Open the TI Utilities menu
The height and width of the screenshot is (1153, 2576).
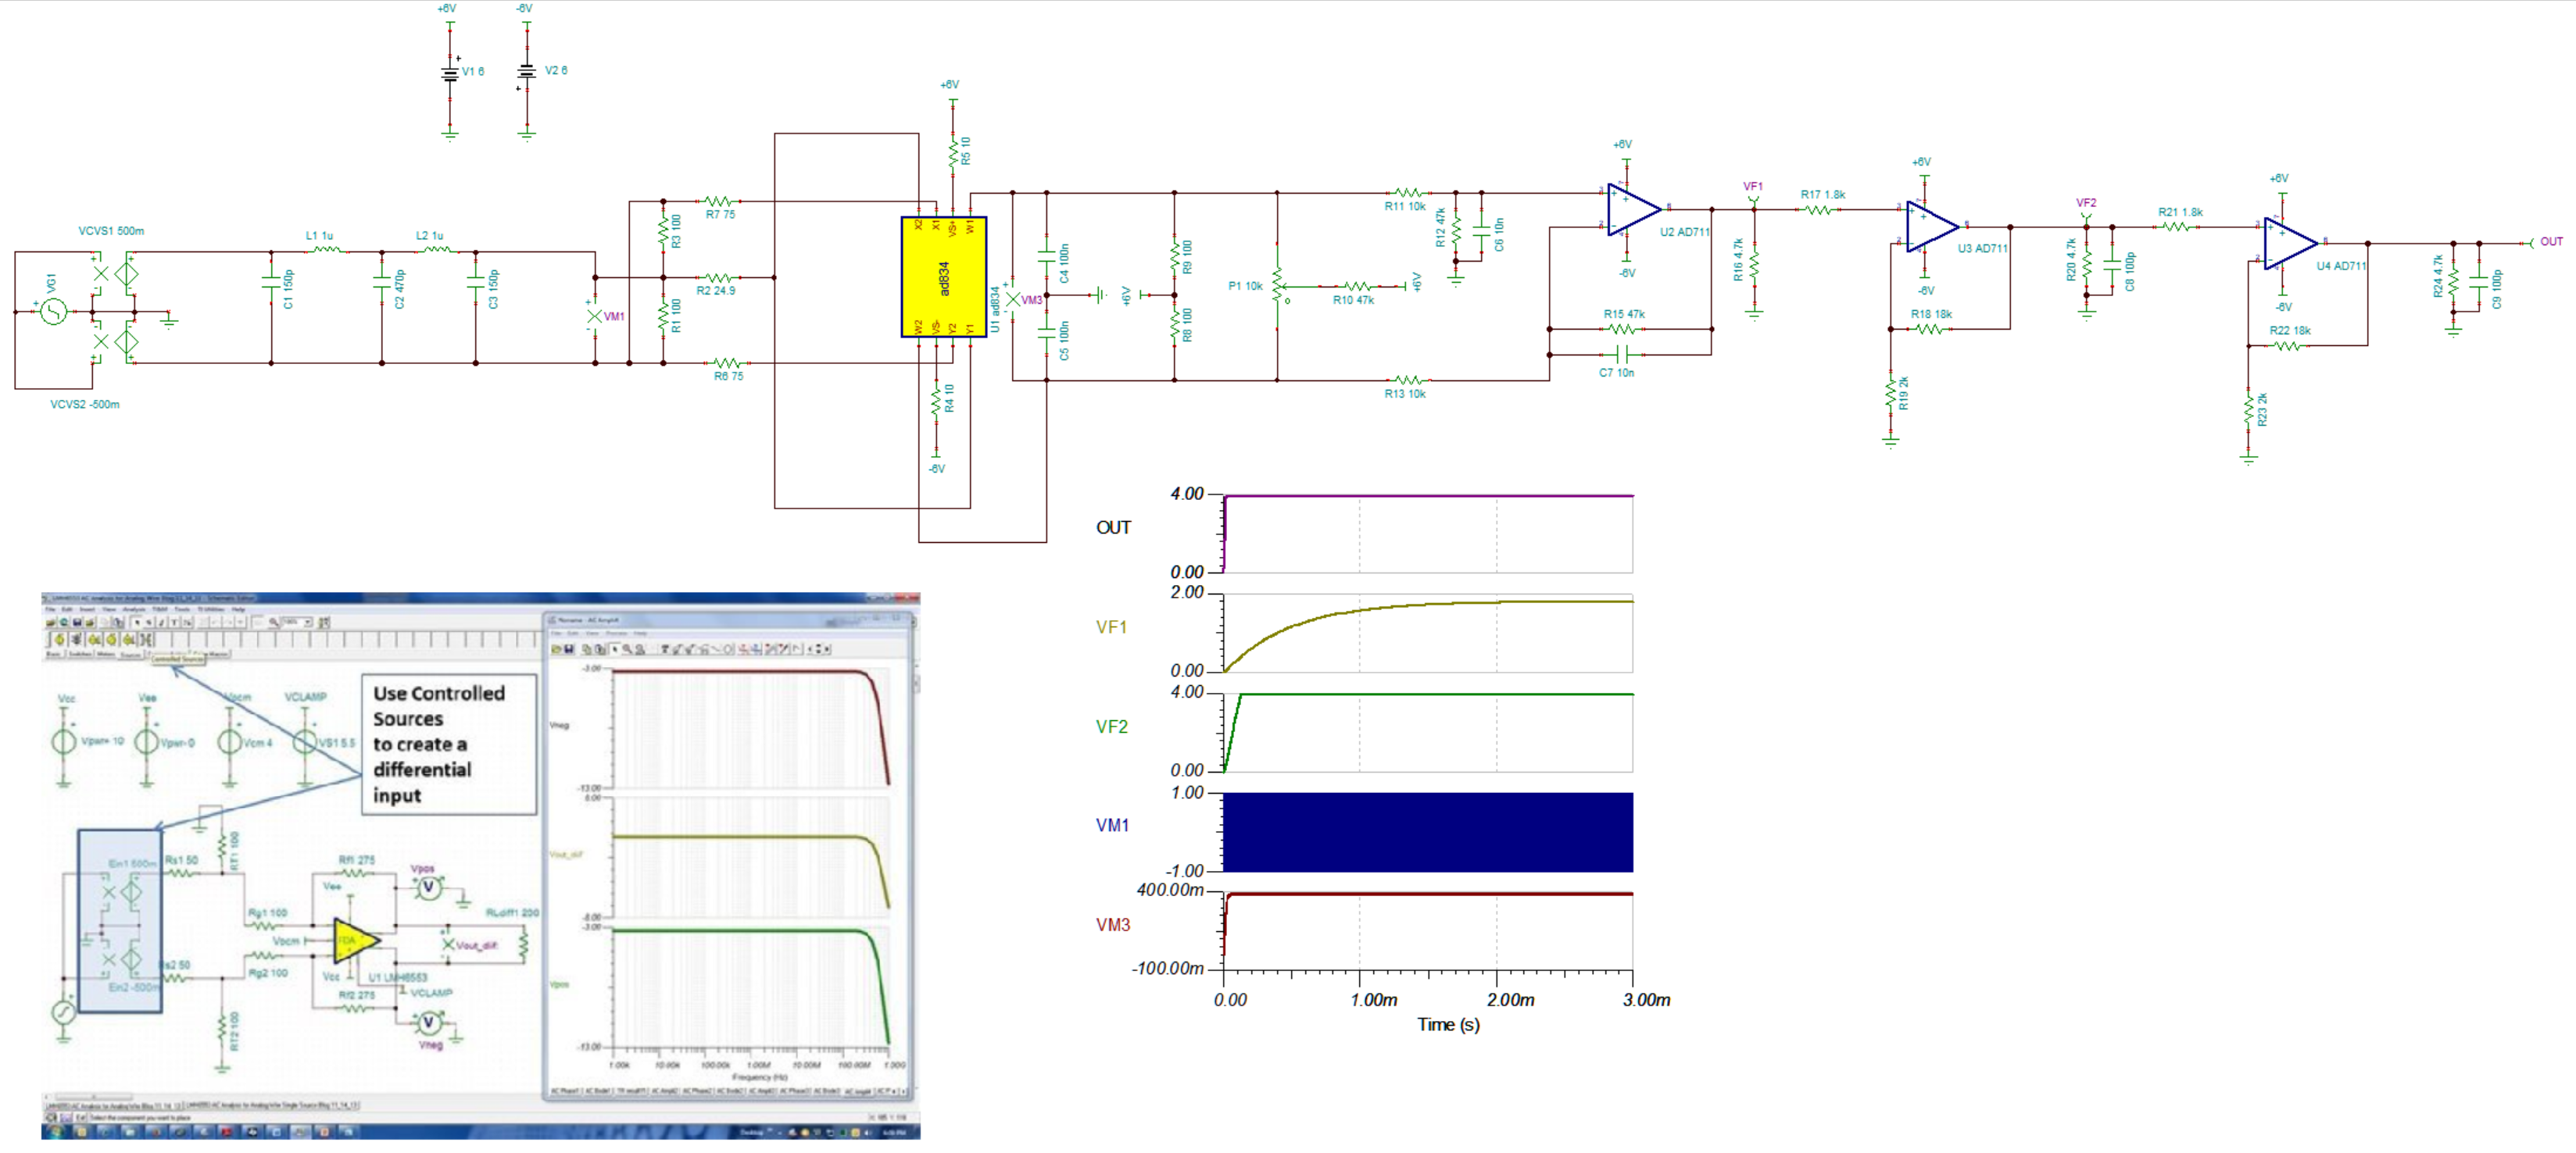(x=211, y=609)
